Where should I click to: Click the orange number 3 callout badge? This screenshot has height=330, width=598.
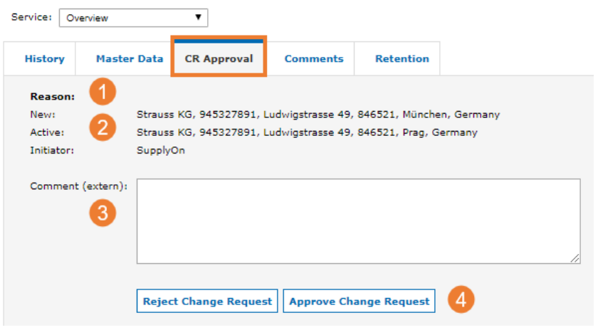tap(103, 213)
